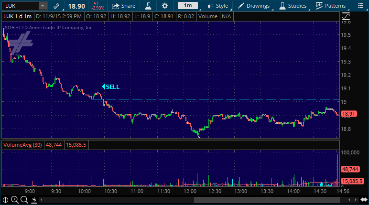This screenshot has width=369, height=205.
Task: Click the list menu icon at top right
Action: [x=360, y=6]
